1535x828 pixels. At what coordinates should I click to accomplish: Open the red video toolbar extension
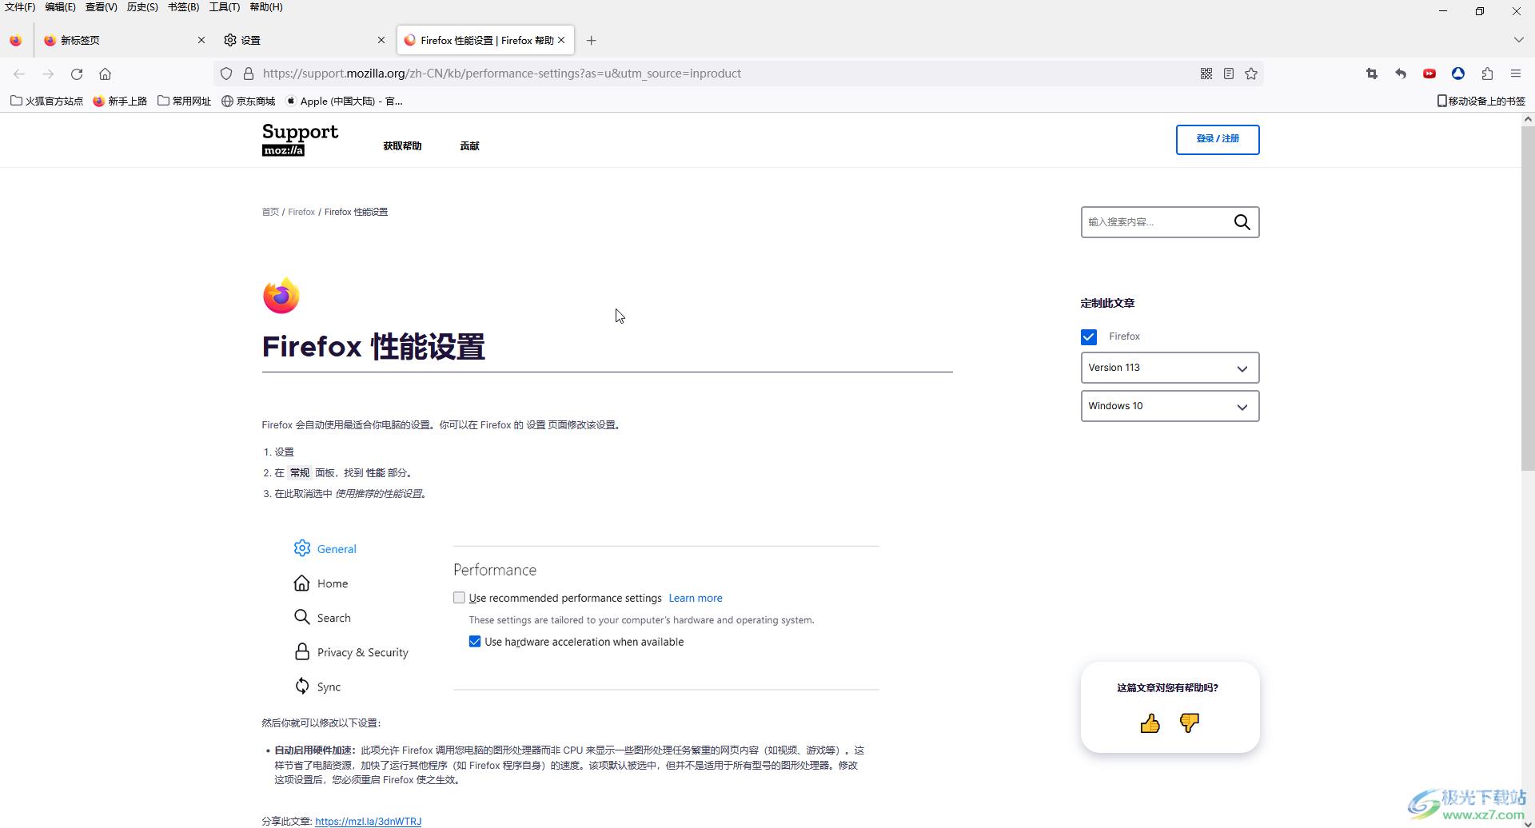(1429, 74)
